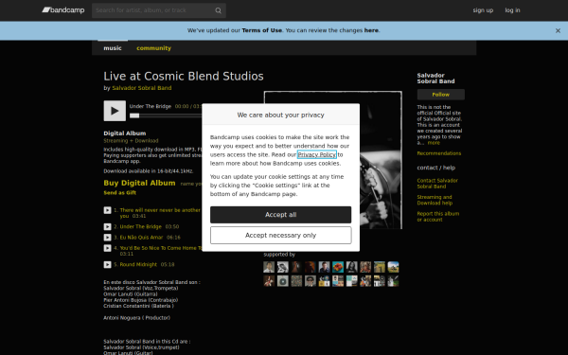Open There will never be another you link

click(x=160, y=213)
